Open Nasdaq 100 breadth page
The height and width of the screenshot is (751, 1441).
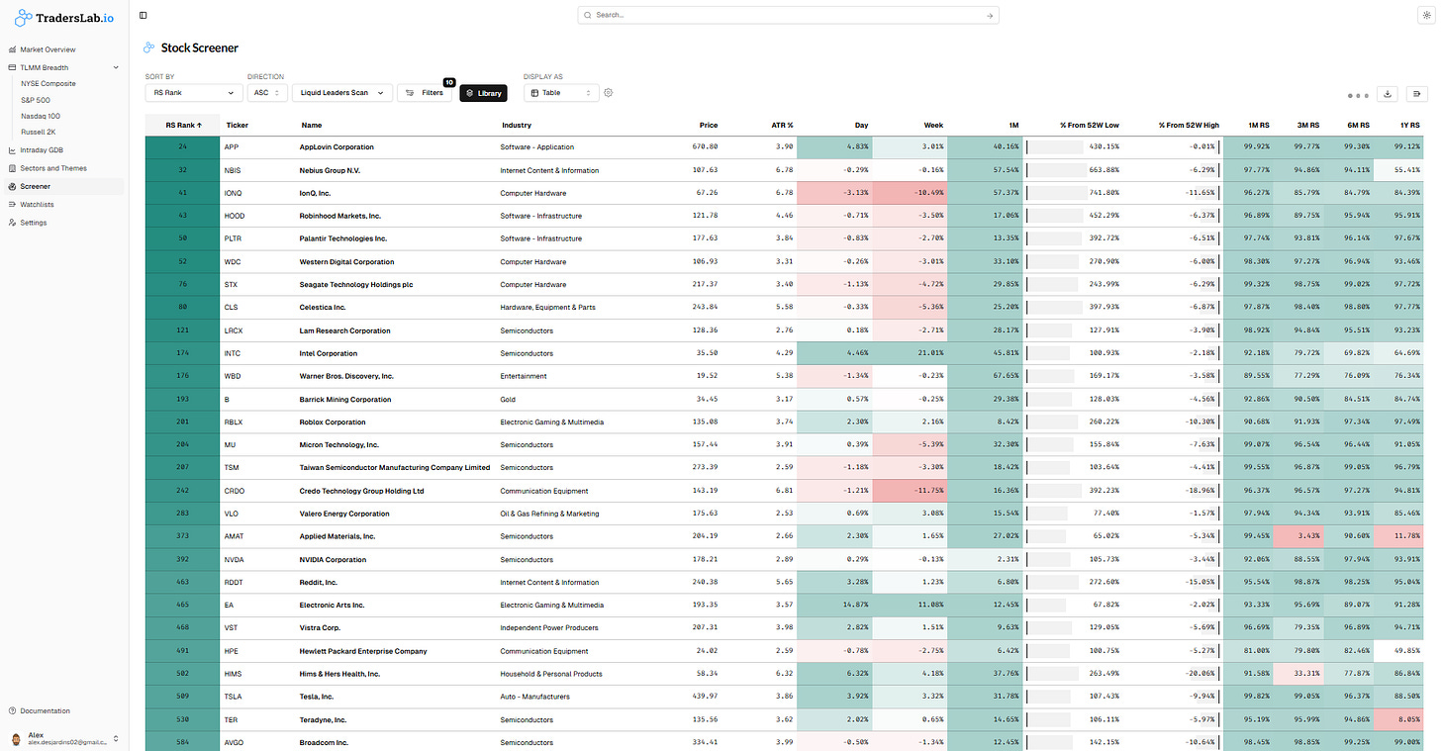tap(41, 116)
